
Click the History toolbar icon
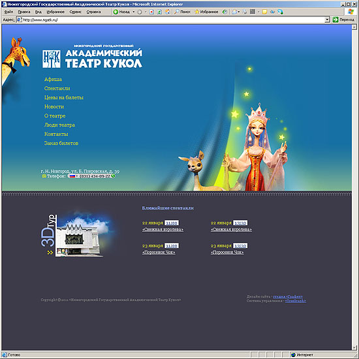point(225,12)
